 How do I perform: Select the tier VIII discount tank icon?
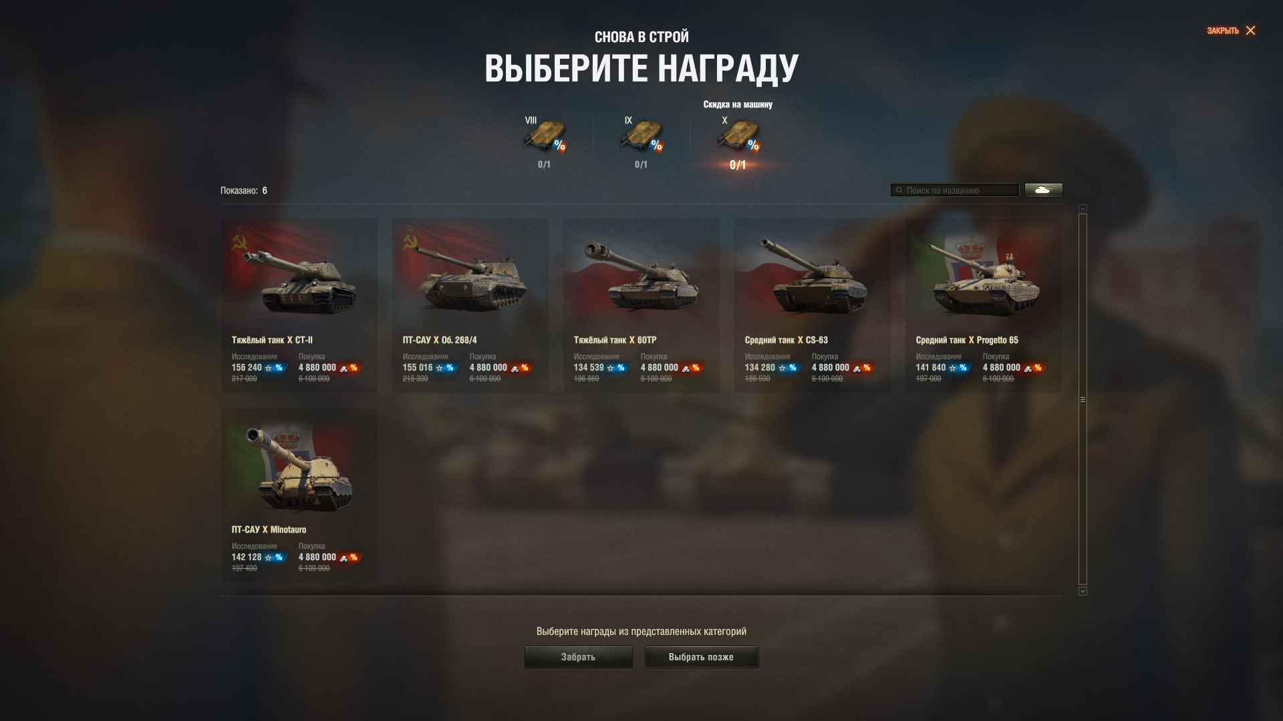pyautogui.click(x=545, y=137)
